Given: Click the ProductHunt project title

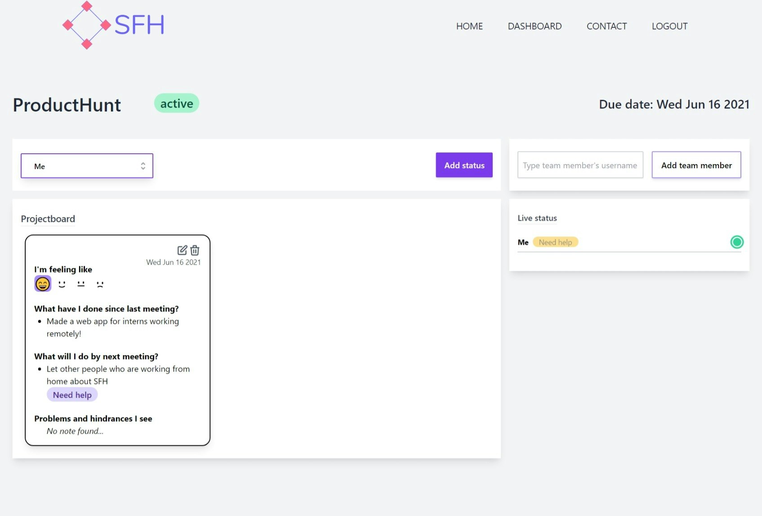Looking at the screenshot, I should [67, 105].
